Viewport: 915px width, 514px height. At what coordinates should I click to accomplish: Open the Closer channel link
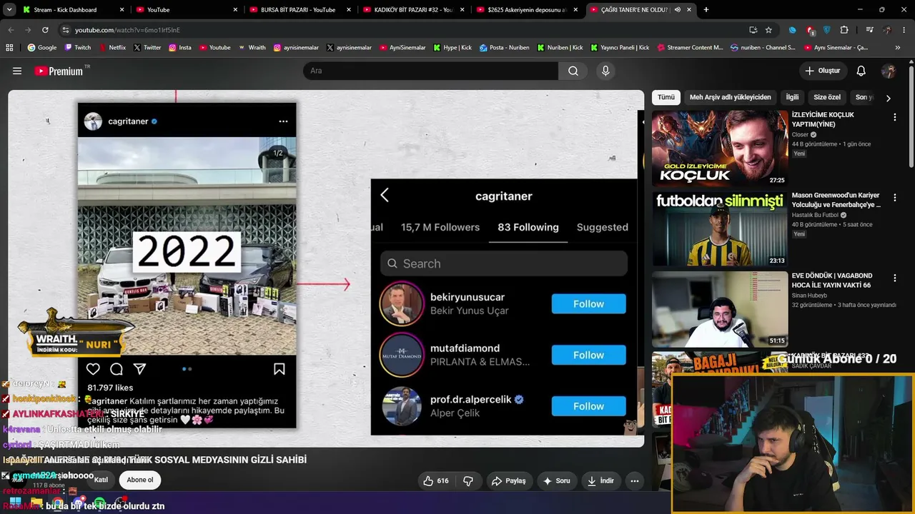[800, 134]
